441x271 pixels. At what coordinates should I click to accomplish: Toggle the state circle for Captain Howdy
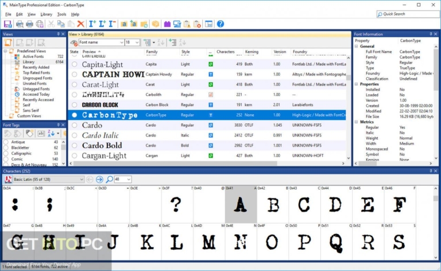[x=74, y=74]
